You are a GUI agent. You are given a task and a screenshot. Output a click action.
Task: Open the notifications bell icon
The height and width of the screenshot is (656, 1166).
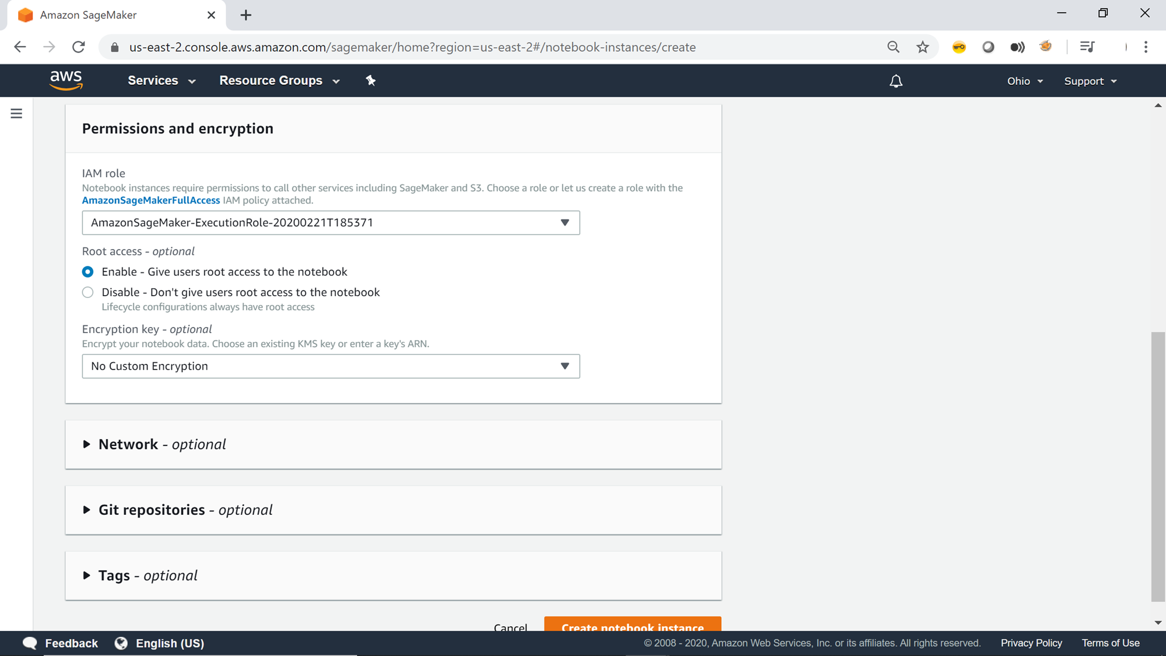(x=895, y=81)
